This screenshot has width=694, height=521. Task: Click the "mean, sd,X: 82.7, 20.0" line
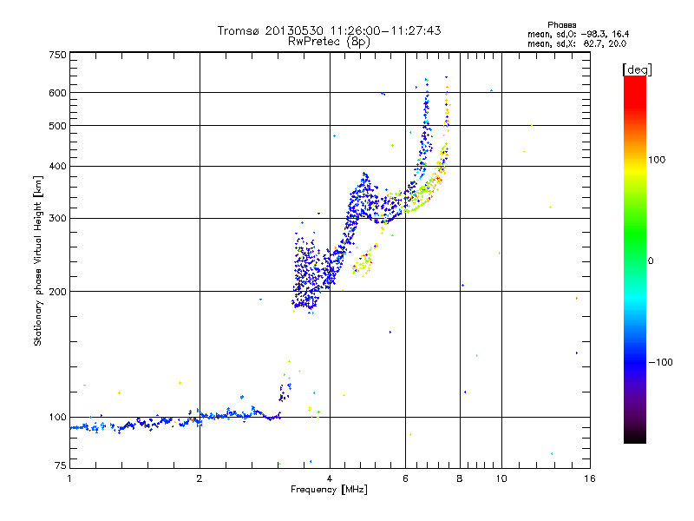(x=577, y=43)
